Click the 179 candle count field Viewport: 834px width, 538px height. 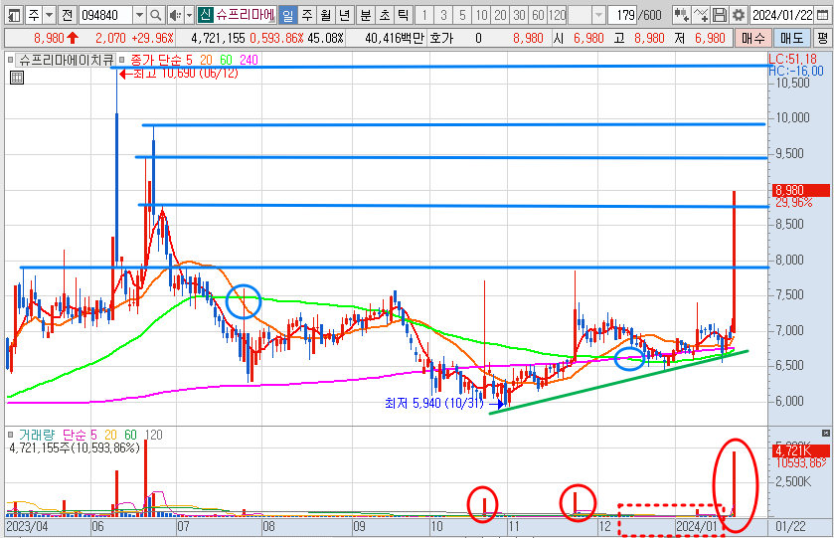[x=624, y=15]
